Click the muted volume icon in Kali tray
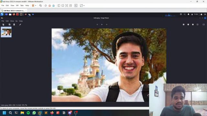The width and height of the screenshot is (207, 116). (x=185, y=14)
